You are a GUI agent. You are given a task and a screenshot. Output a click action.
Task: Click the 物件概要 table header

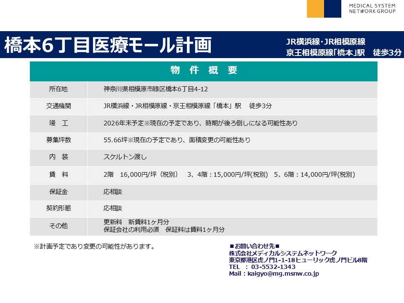[x=203, y=71]
